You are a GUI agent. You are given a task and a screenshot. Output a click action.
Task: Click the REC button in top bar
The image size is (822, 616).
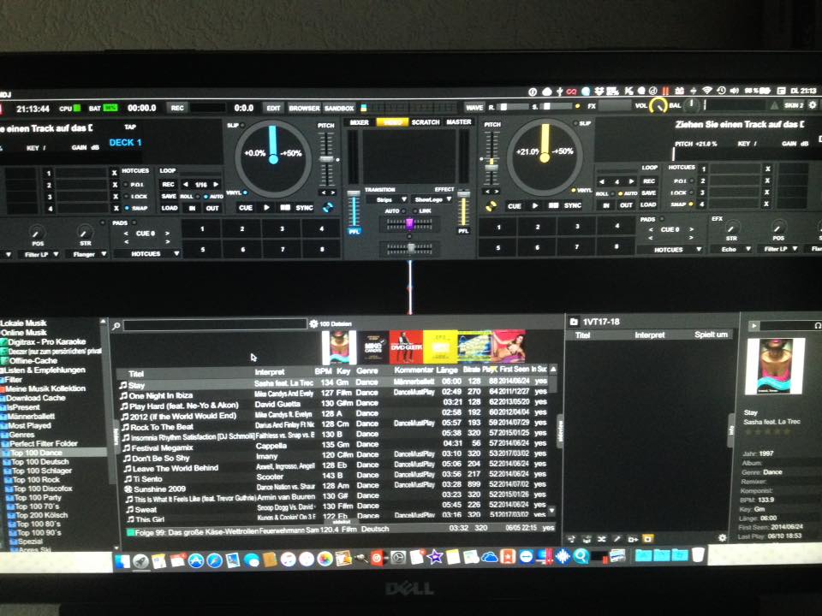pos(177,108)
